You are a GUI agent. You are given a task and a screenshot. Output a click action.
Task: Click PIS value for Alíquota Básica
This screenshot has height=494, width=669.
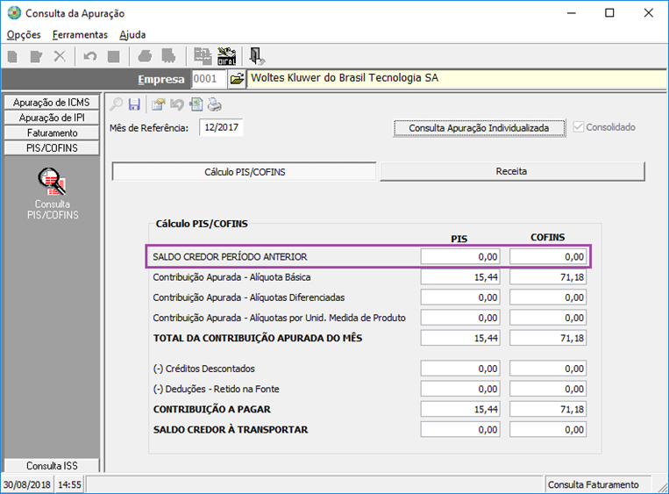(x=460, y=277)
